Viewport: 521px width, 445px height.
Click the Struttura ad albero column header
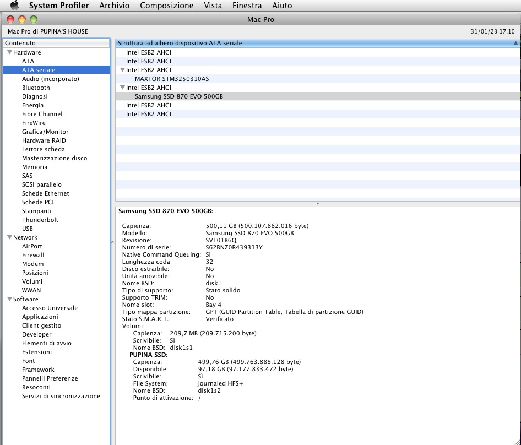318,43
